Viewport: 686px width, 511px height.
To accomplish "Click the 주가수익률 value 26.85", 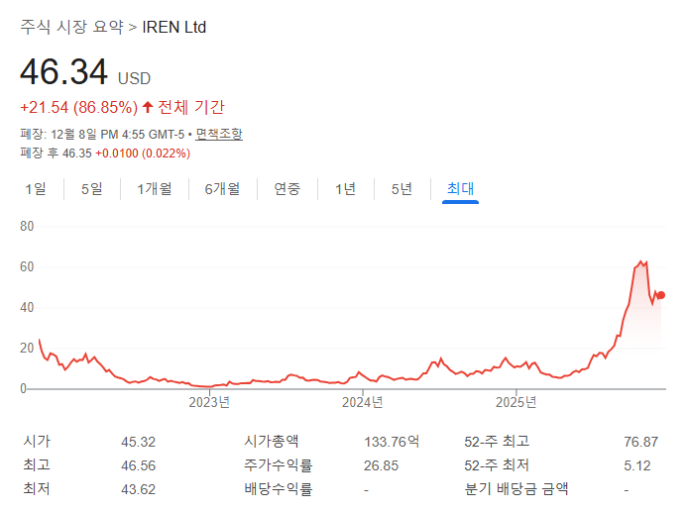I will point(381,465).
